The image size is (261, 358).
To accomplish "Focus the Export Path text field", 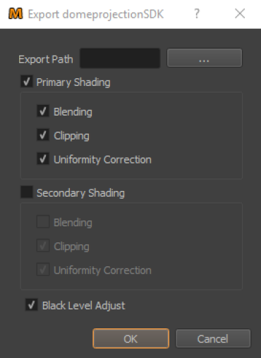I will click(120, 58).
